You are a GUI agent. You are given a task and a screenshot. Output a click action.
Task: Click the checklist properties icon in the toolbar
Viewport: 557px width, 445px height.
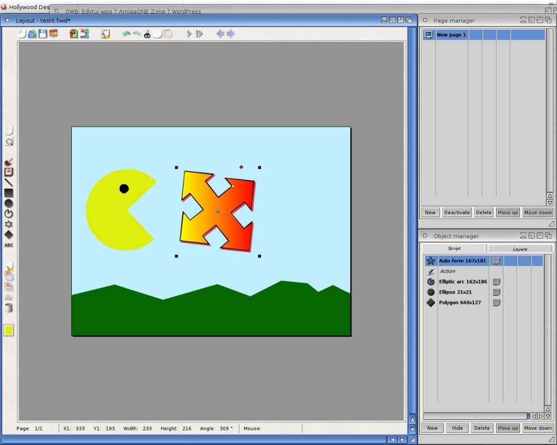106,34
